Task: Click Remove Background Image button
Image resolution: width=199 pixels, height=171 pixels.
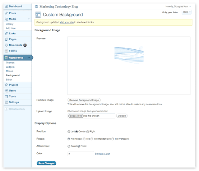Action: pyautogui.click(x=84, y=100)
